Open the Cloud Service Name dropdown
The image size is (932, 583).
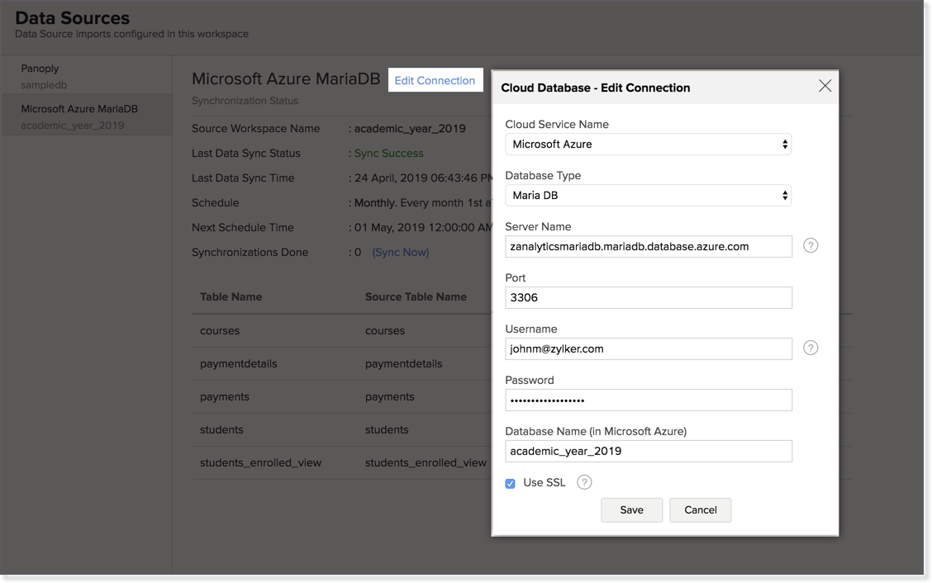click(648, 144)
